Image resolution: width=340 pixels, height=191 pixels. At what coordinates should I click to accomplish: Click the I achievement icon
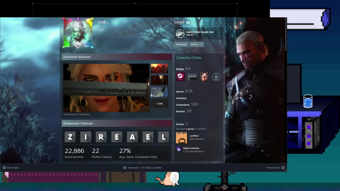(x=86, y=137)
